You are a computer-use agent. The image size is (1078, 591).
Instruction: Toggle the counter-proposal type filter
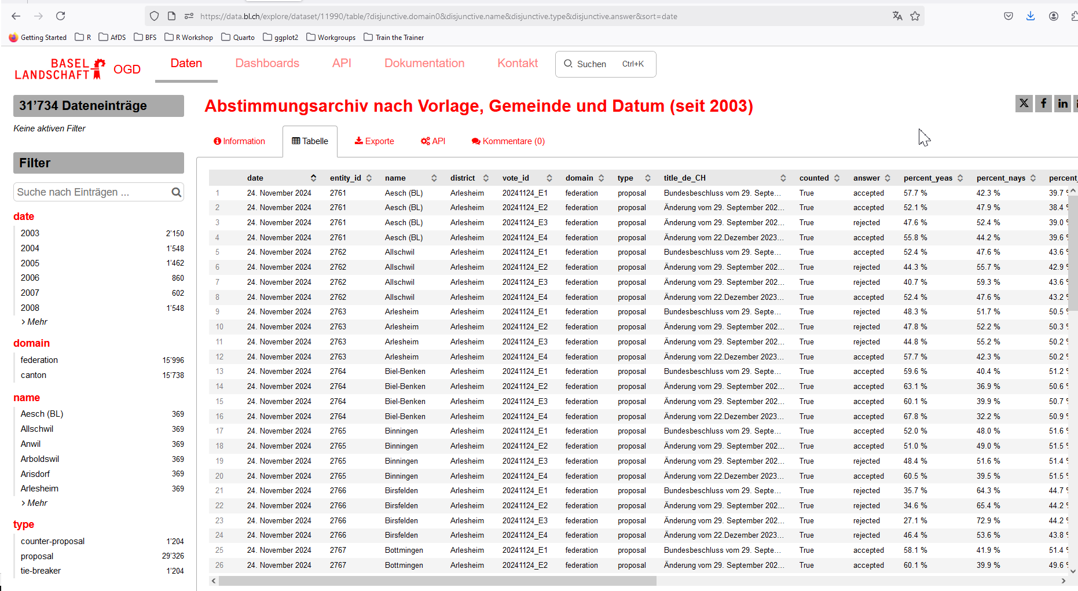pos(53,541)
